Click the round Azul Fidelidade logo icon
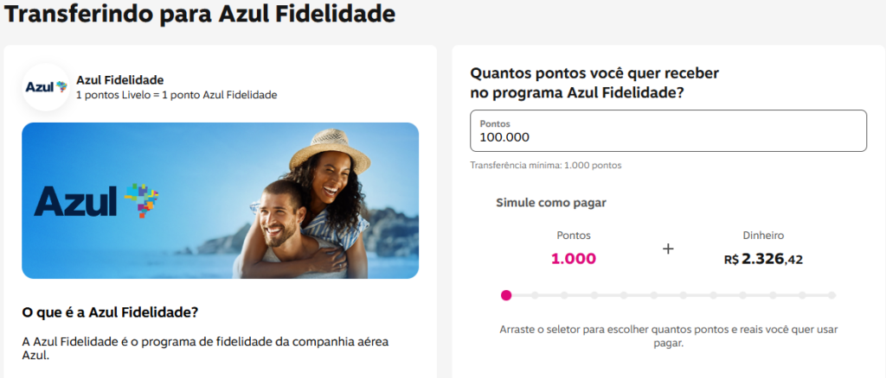Screen dimensions: 886x378 coord(46,86)
